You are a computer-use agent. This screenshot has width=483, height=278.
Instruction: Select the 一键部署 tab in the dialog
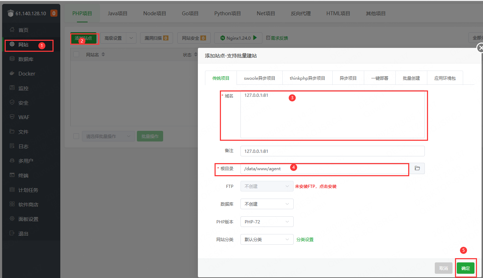point(379,78)
